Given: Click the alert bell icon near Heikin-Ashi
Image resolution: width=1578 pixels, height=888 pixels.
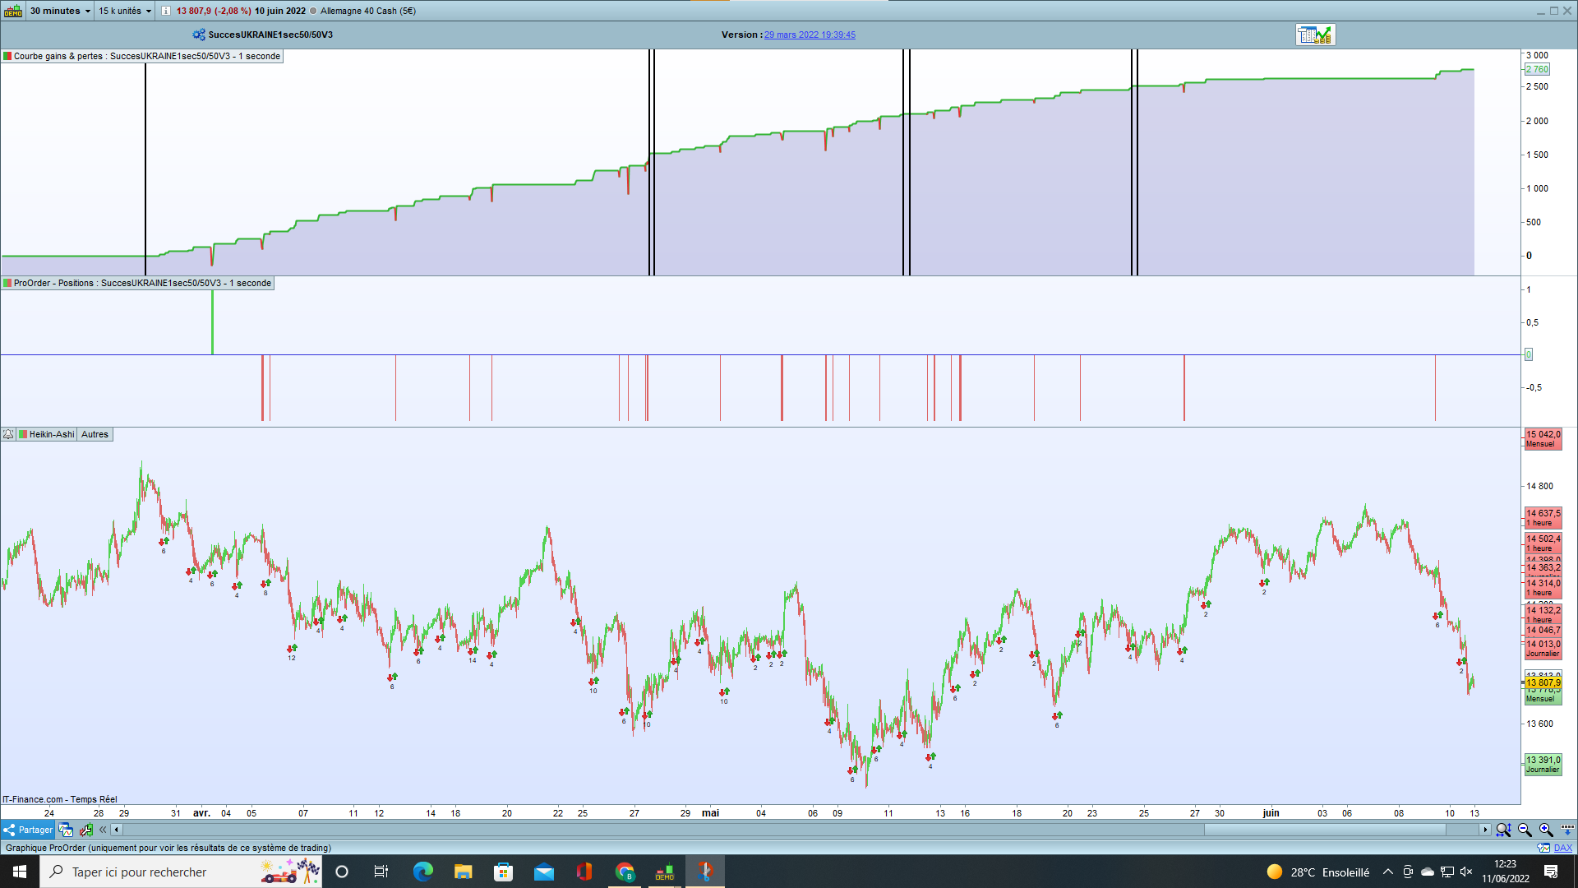Looking at the screenshot, I should point(8,434).
